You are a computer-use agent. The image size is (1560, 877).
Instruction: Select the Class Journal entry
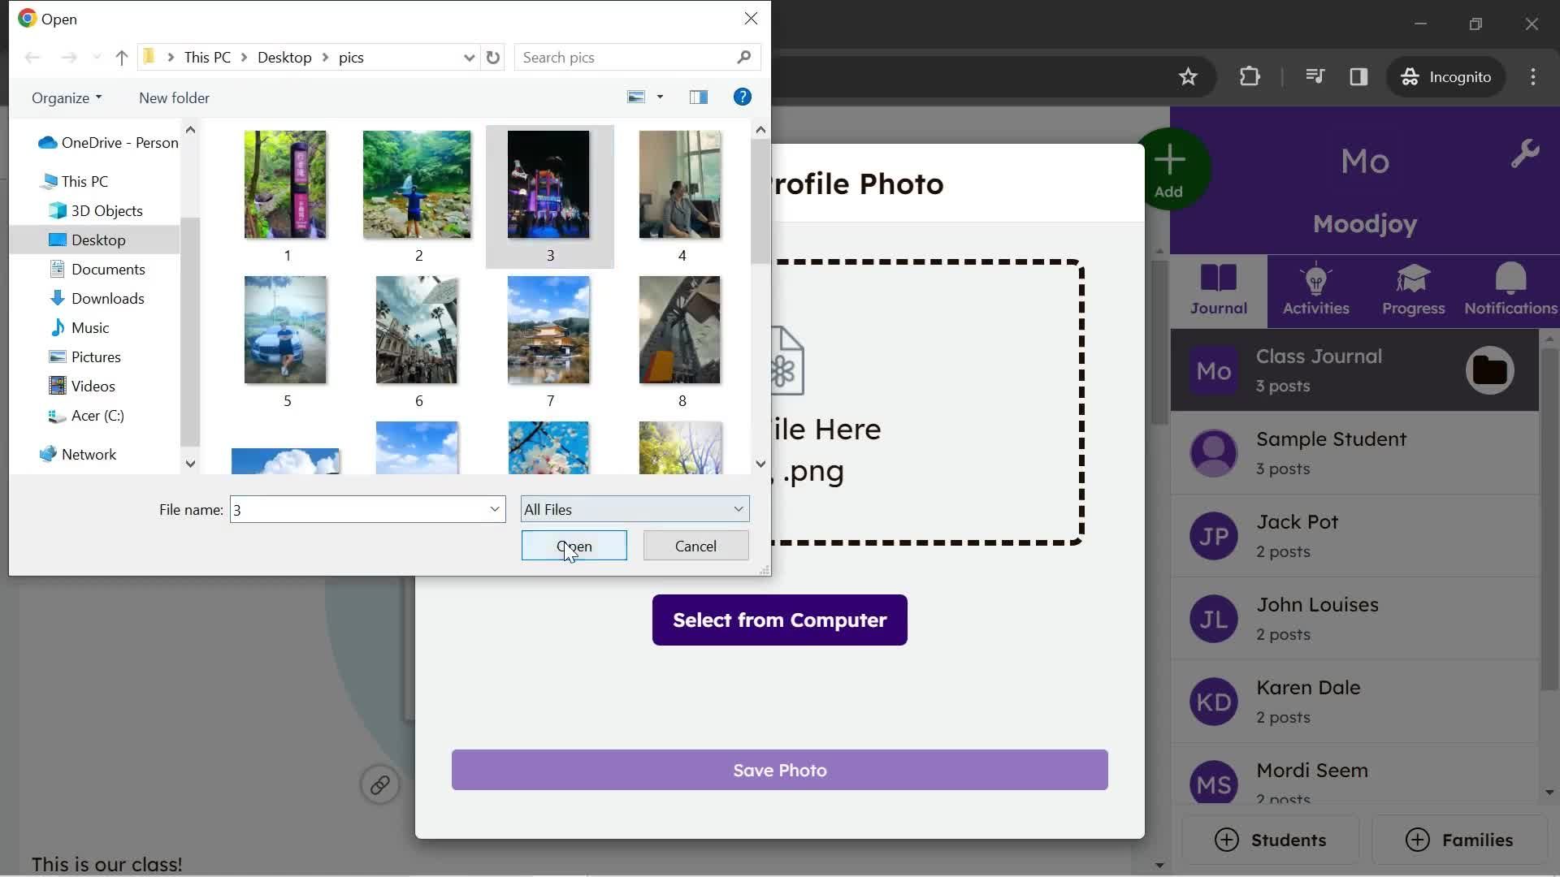point(1354,369)
